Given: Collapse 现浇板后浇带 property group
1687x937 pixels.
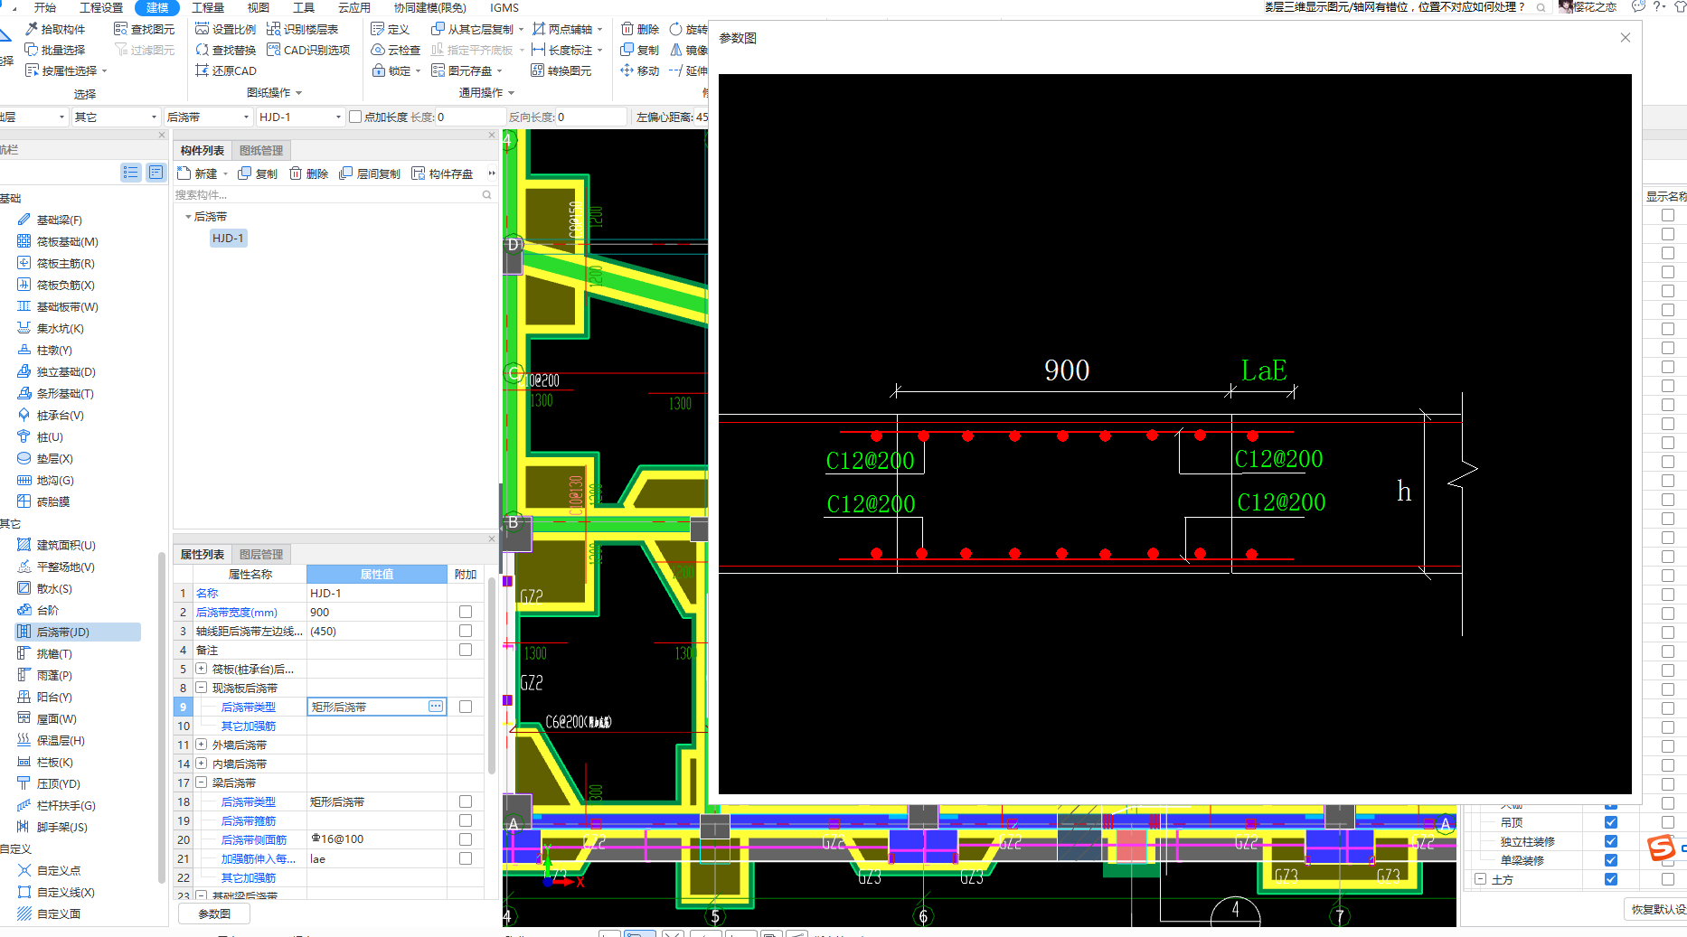Looking at the screenshot, I should coord(202,688).
